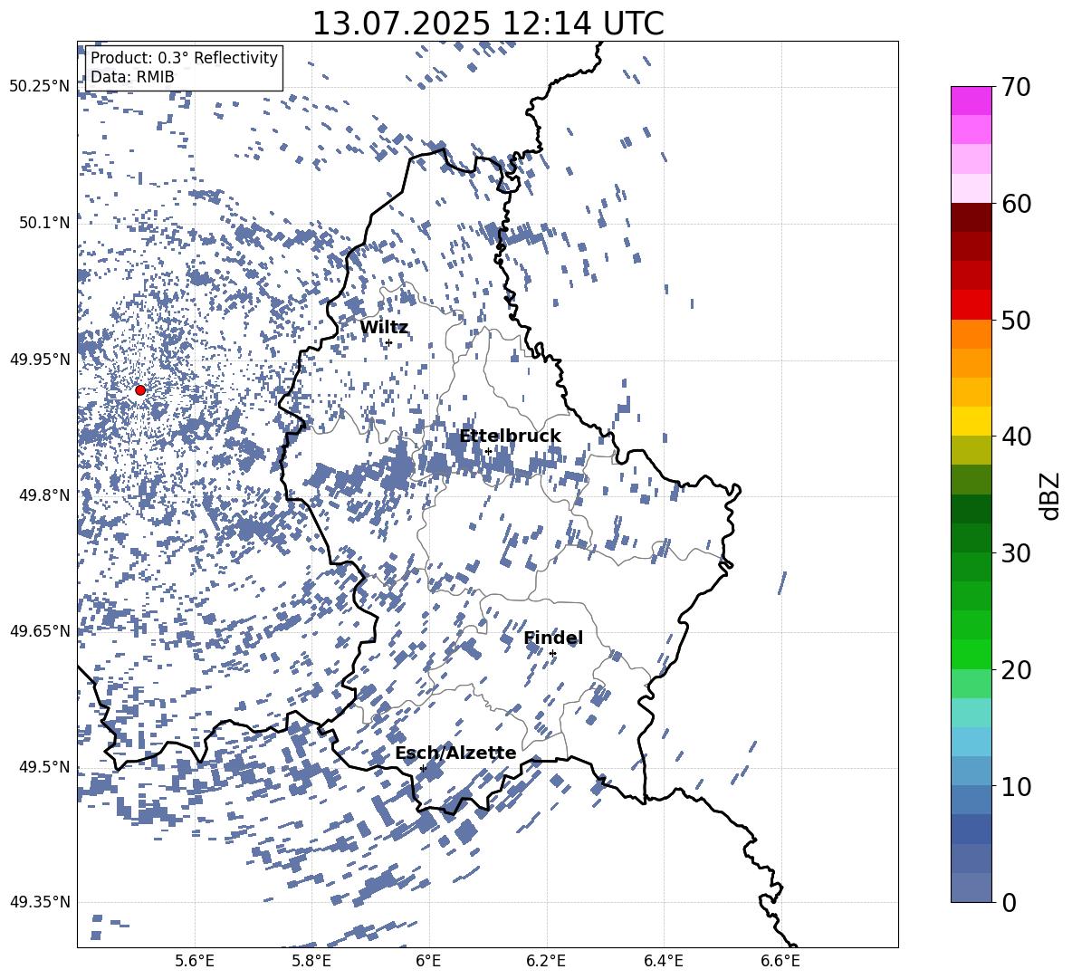Select the Ettelbruck city label

tap(510, 437)
